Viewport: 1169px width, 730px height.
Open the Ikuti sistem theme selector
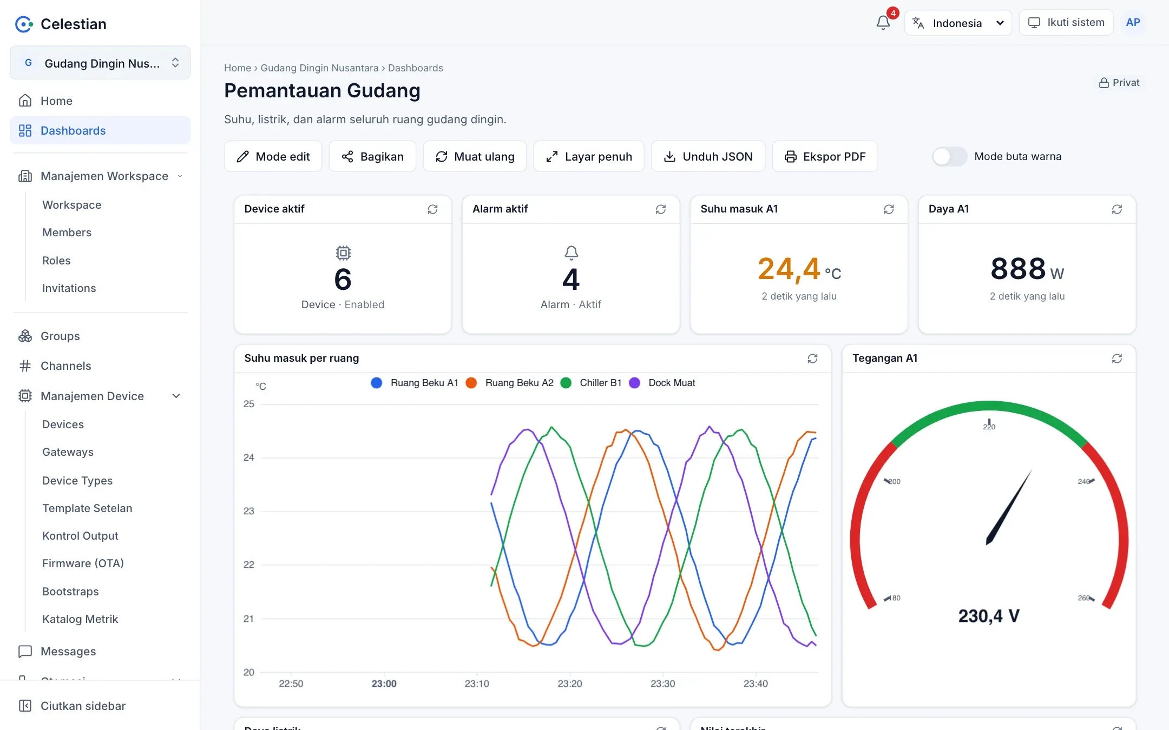pyautogui.click(x=1066, y=23)
